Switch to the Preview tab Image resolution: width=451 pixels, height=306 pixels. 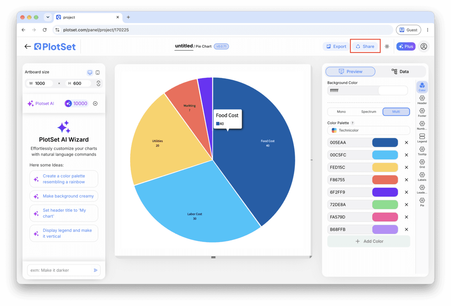click(350, 71)
